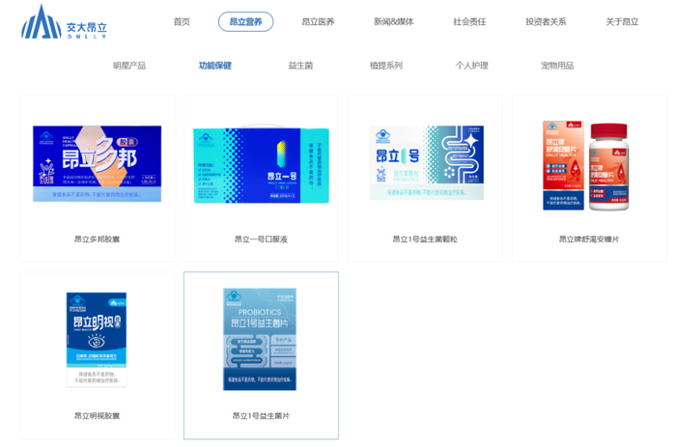Switch to the 益生菌 tab
This screenshot has height=447, width=676.
point(300,66)
